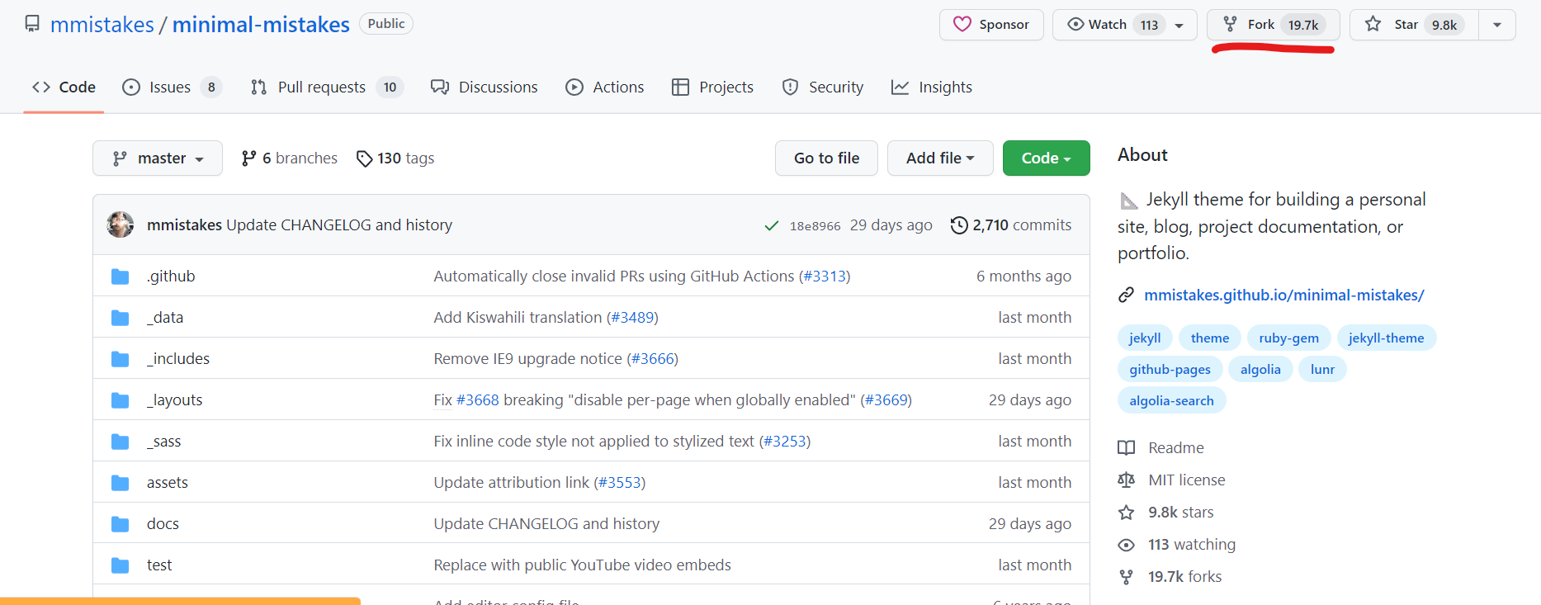Click the link chain icon in About
Image resolution: width=1541 pixels, height=605 pixels.
point(1126,295)
